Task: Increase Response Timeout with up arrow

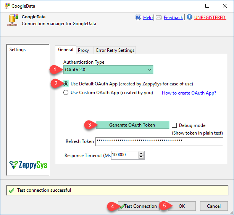Action: 141,153
